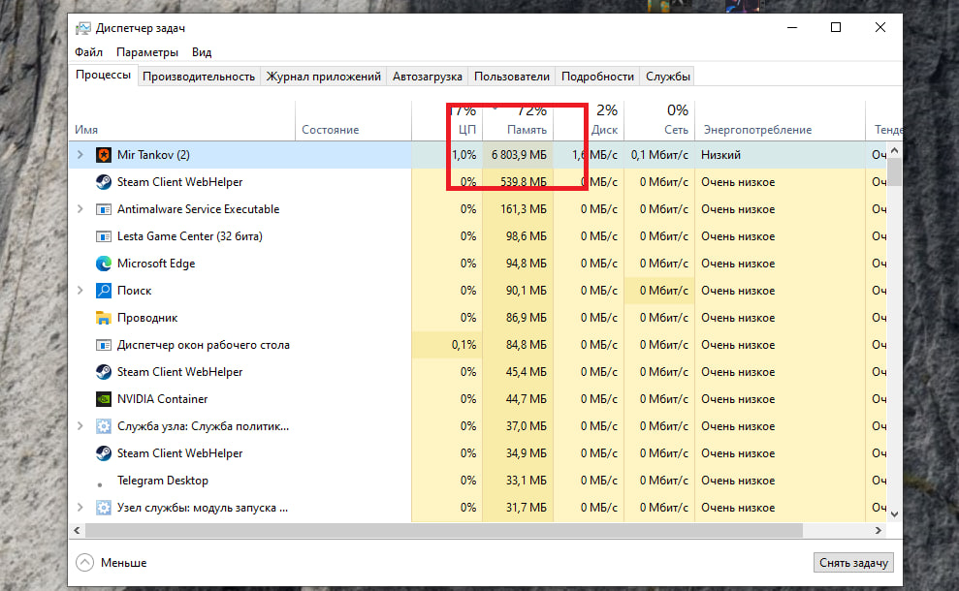Click the horizontal scrollbar left arrow
Screen dimensions: 959x591
pyautogui.click(x=77, y=531)
